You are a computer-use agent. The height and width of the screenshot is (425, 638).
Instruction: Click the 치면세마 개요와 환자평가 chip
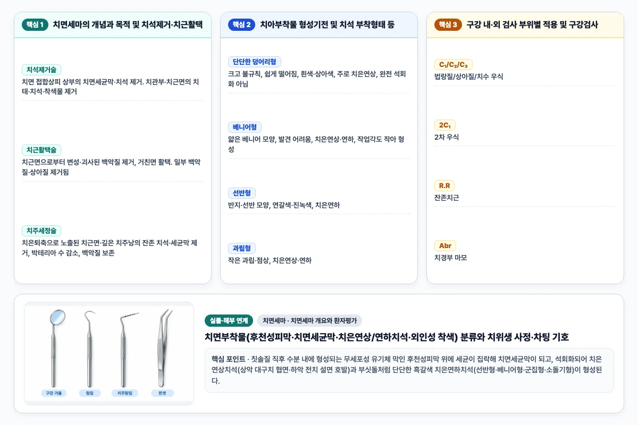coord(309,320)
